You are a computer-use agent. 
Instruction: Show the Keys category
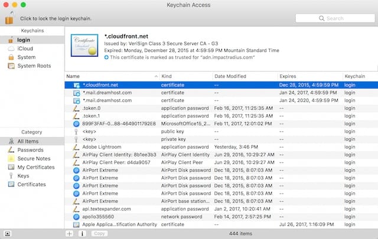tap(23, 176)
